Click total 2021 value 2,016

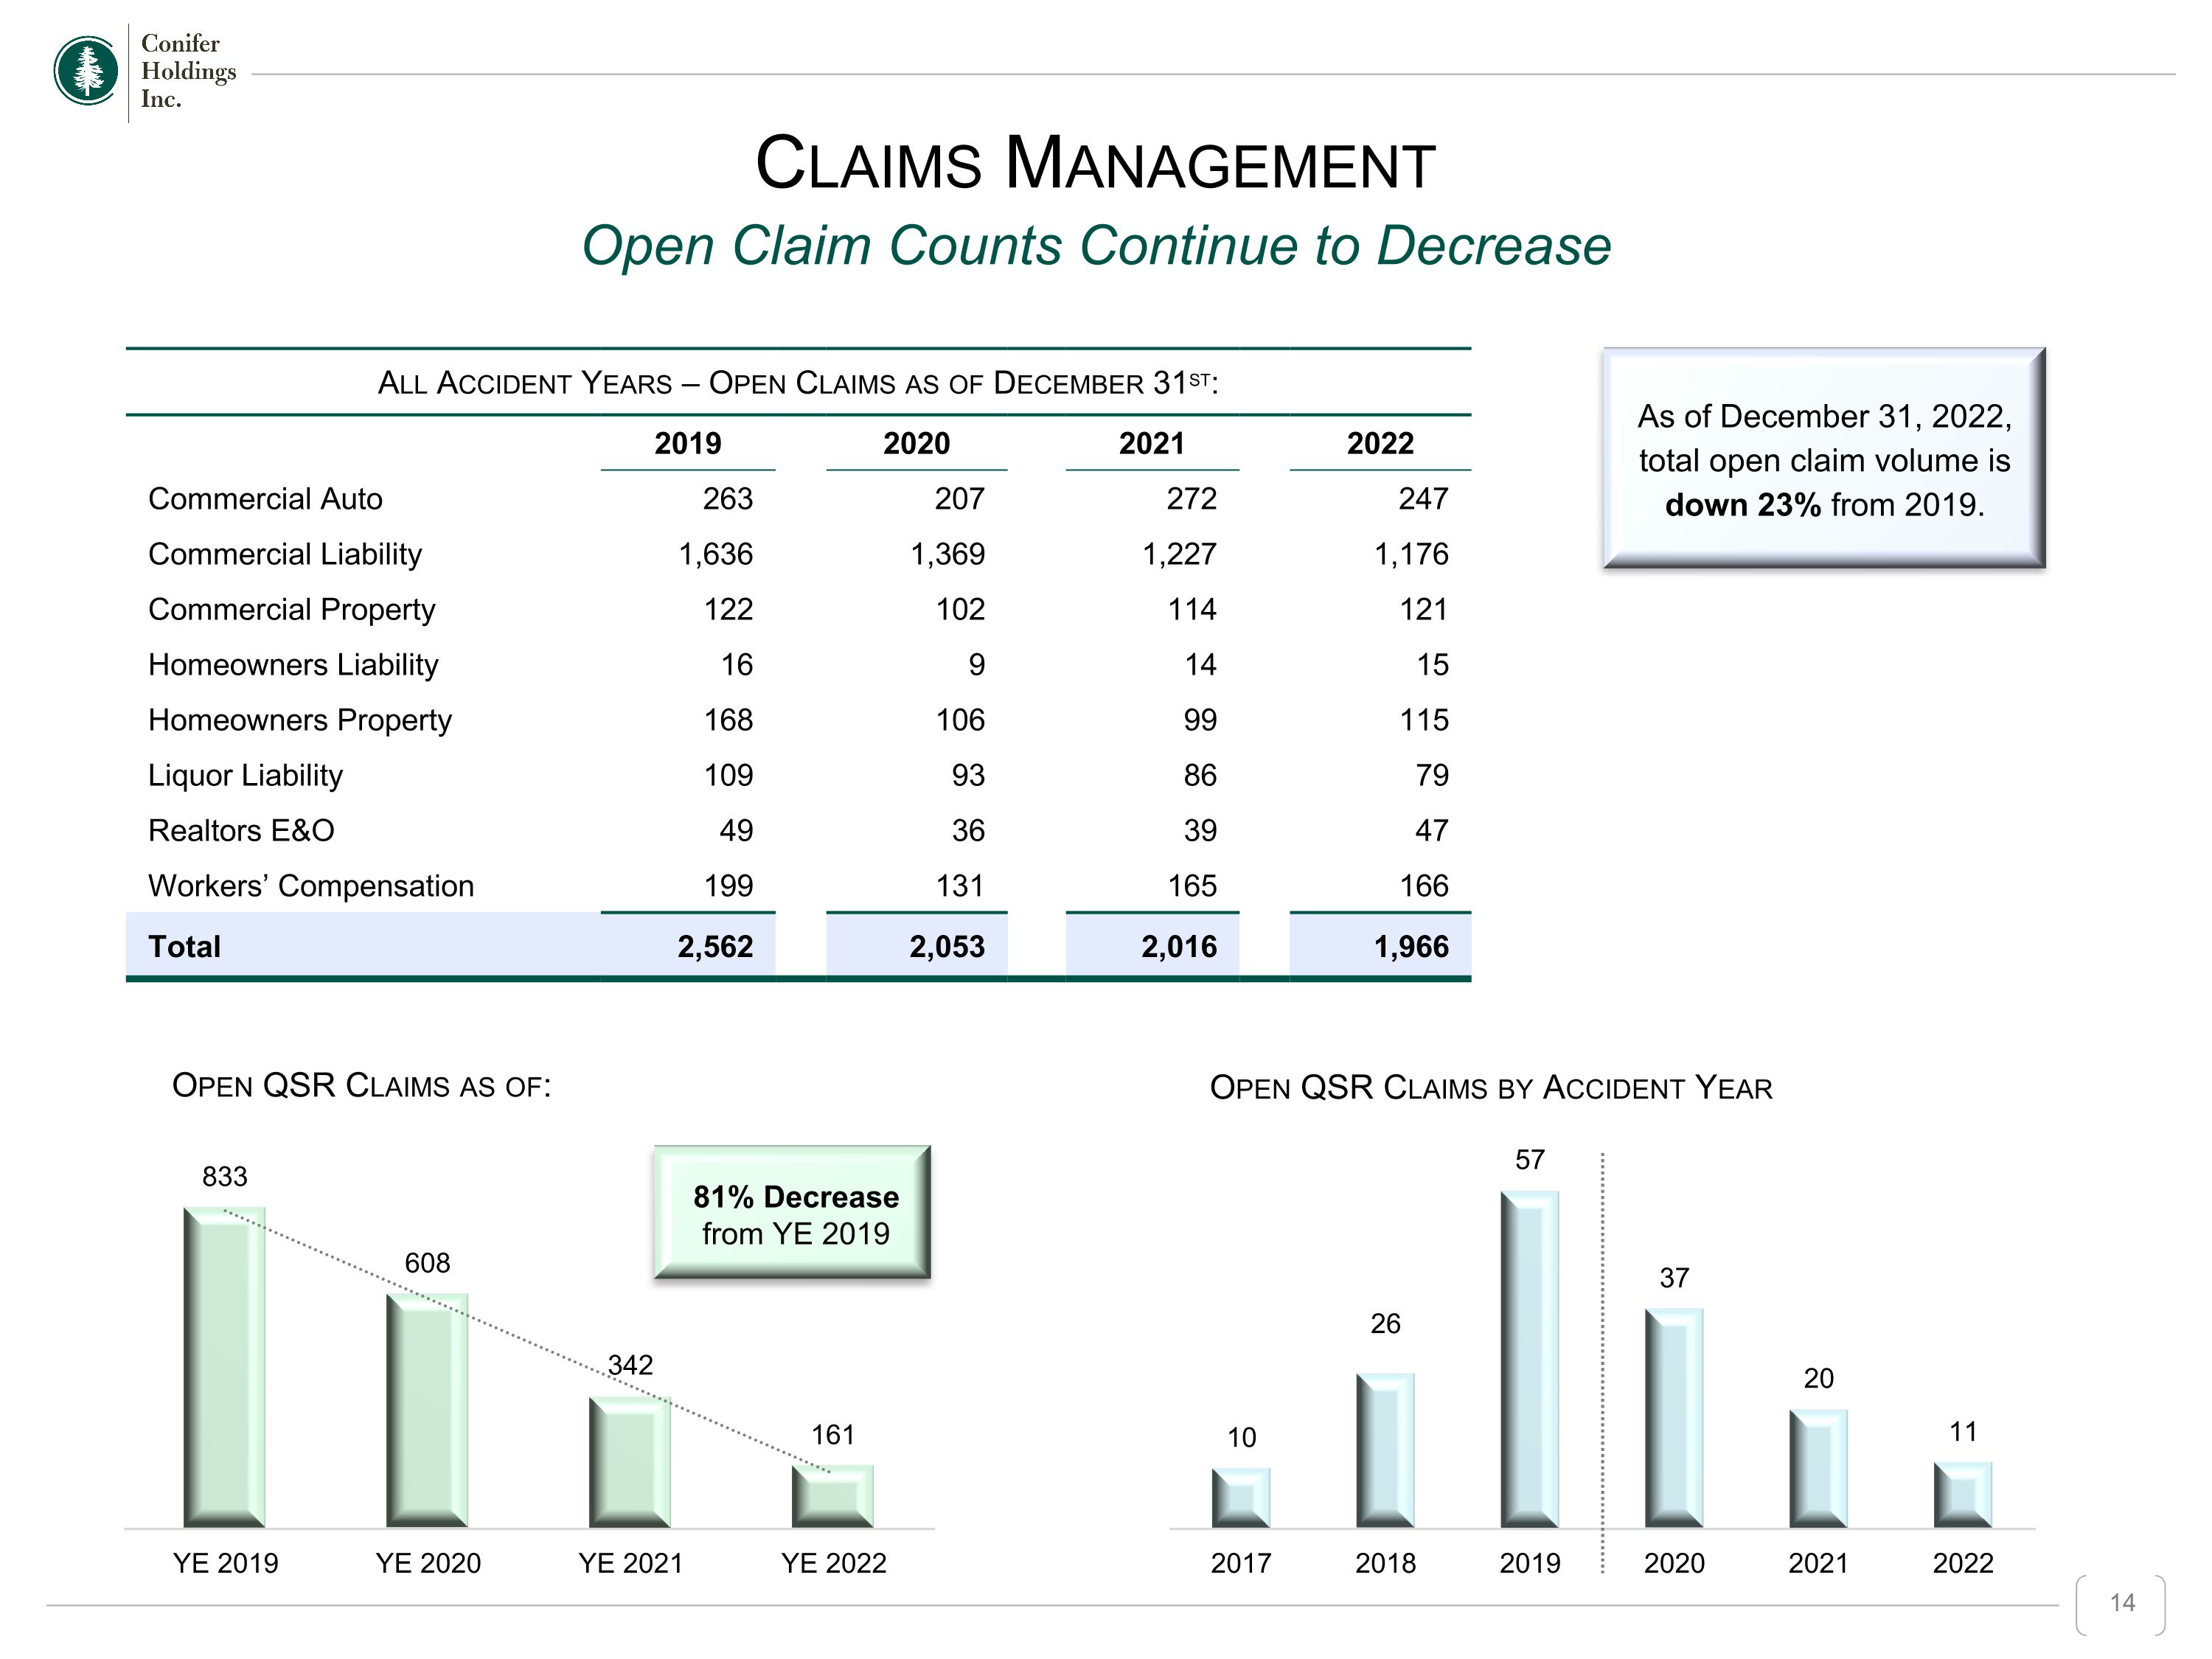coord(1179,947)
